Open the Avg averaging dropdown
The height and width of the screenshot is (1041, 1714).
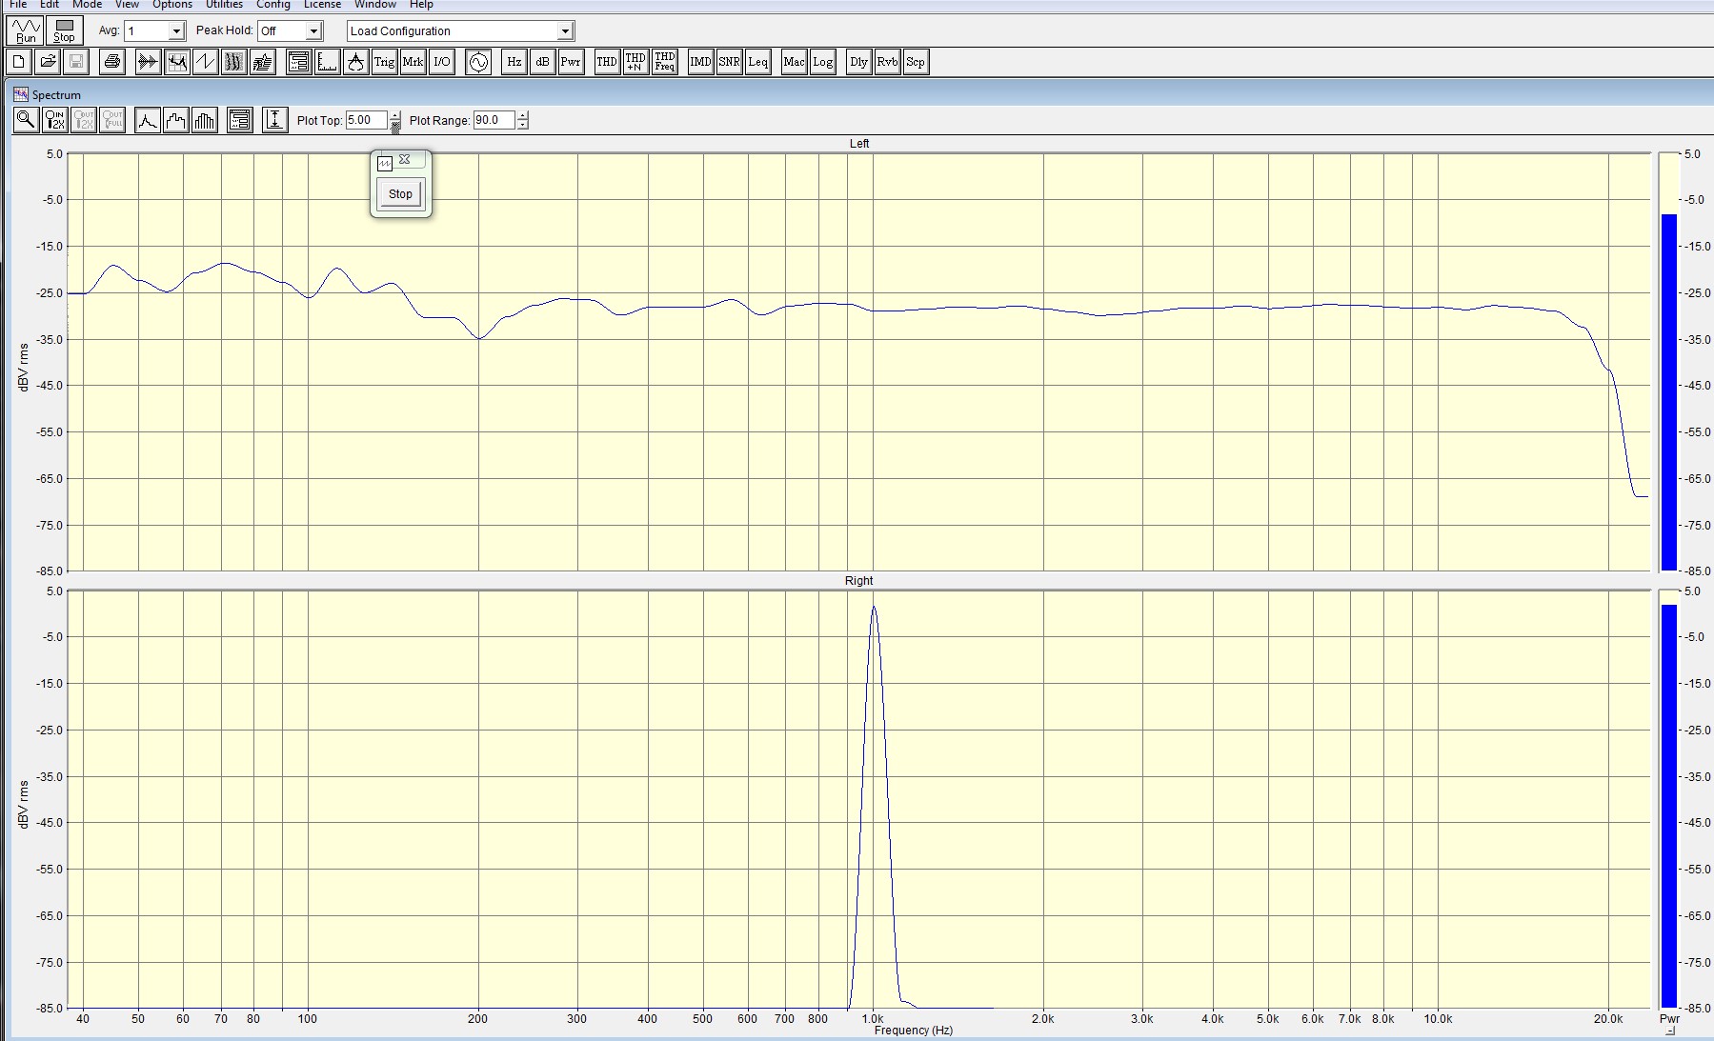[x=176, y=31]
